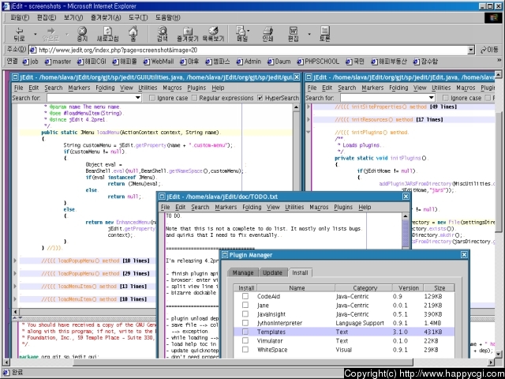Collapse the initPlugins() method fold
The height and width of the screenshot is (379, 505).
point(309,132)
